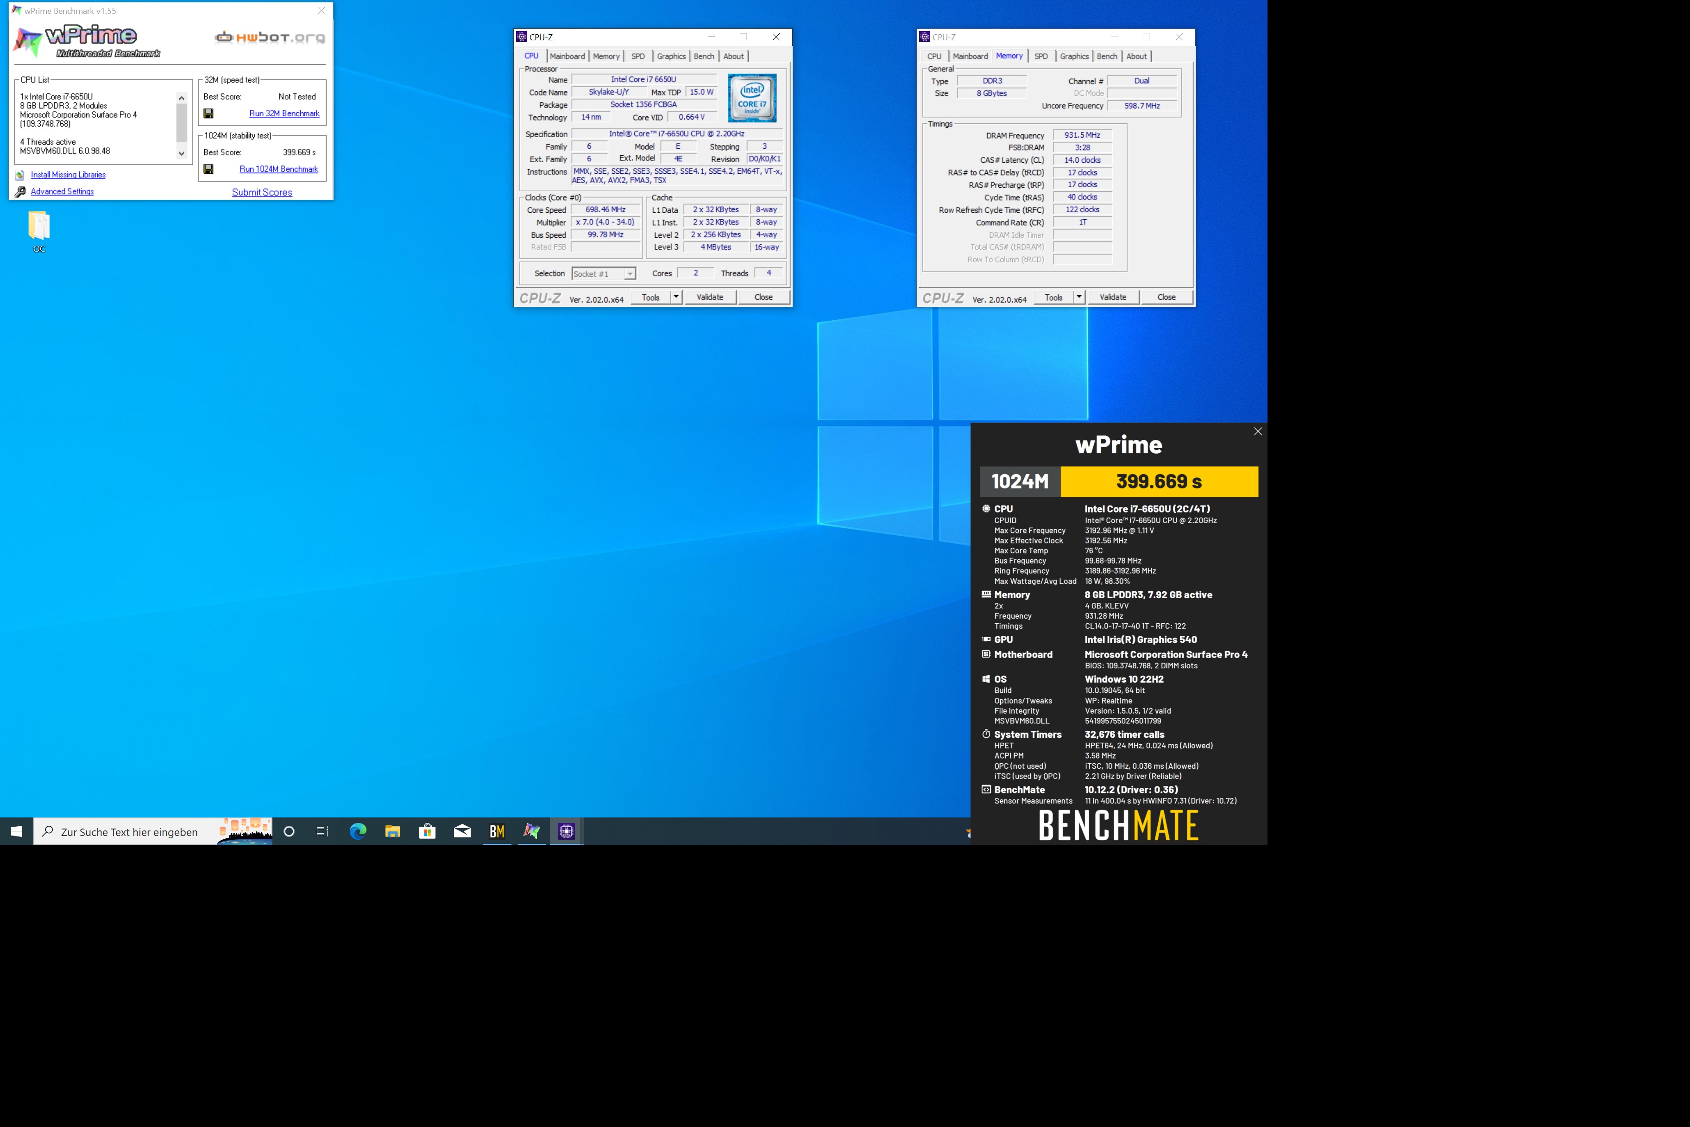
Task: Open Microsoft Store from the taskbar
Action: [428, 832]
